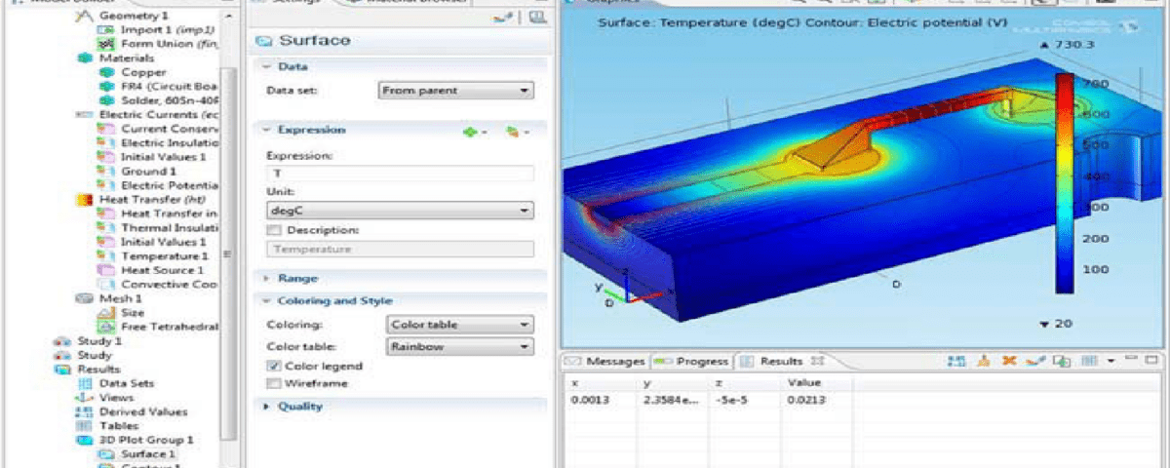Select Free Tetrahedral mesh node
This screenshot has width=1170, height=468.
[158, 327]
